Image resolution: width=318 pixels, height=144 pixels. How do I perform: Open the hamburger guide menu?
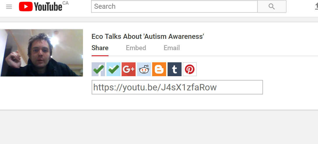tap(9, 7)
